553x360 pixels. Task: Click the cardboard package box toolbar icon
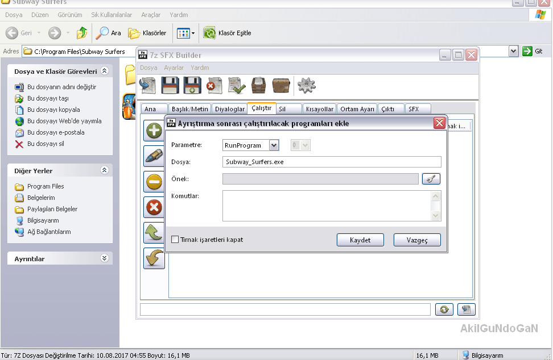(x=281, y=86)
